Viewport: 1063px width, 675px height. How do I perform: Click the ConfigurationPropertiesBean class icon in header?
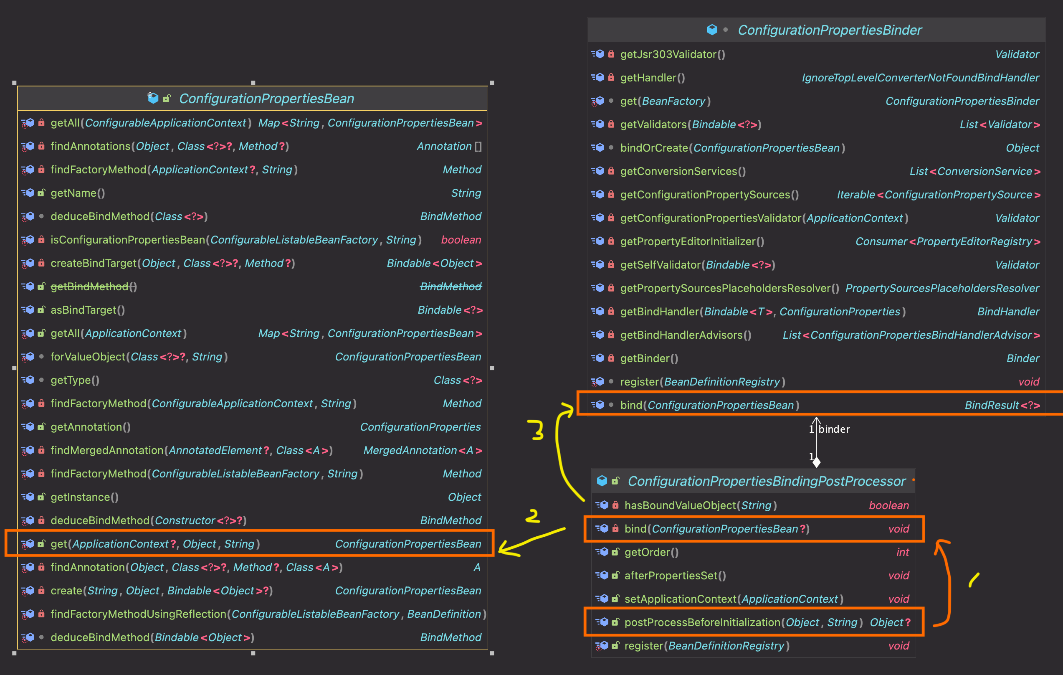pyautogui.click(x=153, y=98)
